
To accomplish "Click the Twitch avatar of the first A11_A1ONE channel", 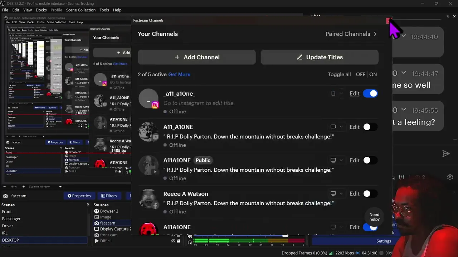I will pos(148,132).
